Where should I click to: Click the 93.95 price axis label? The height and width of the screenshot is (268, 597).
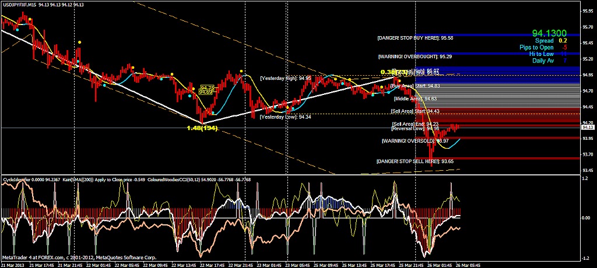(x=588, y=139)
